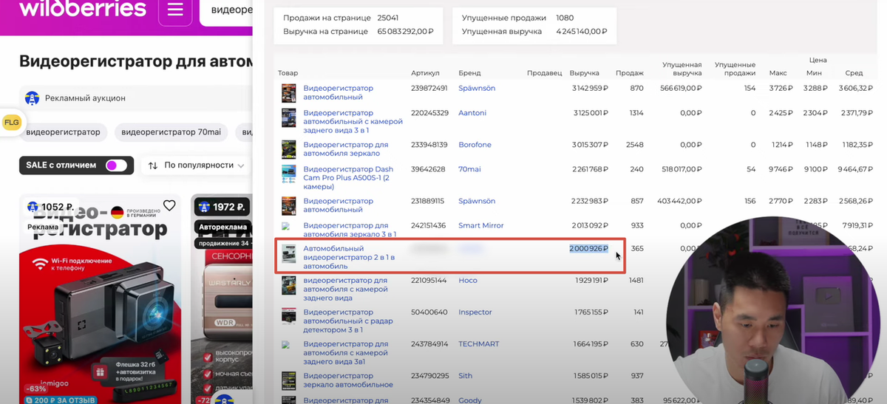Image resolution: width=887 pixels, height=404 pixels.
Task: Select the 'видеорегистратор' search chip
Action: [x=63, y=132]
